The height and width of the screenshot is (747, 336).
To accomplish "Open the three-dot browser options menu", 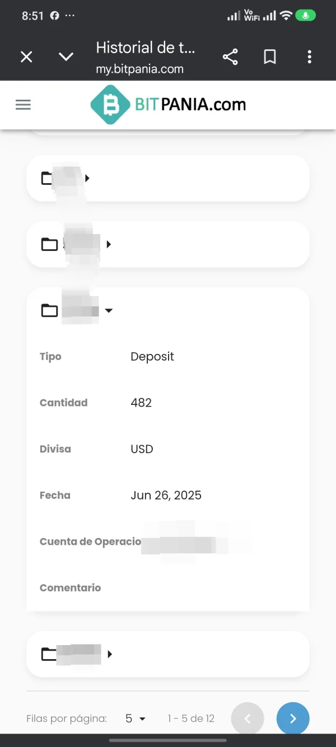I will tap(309, 57).
